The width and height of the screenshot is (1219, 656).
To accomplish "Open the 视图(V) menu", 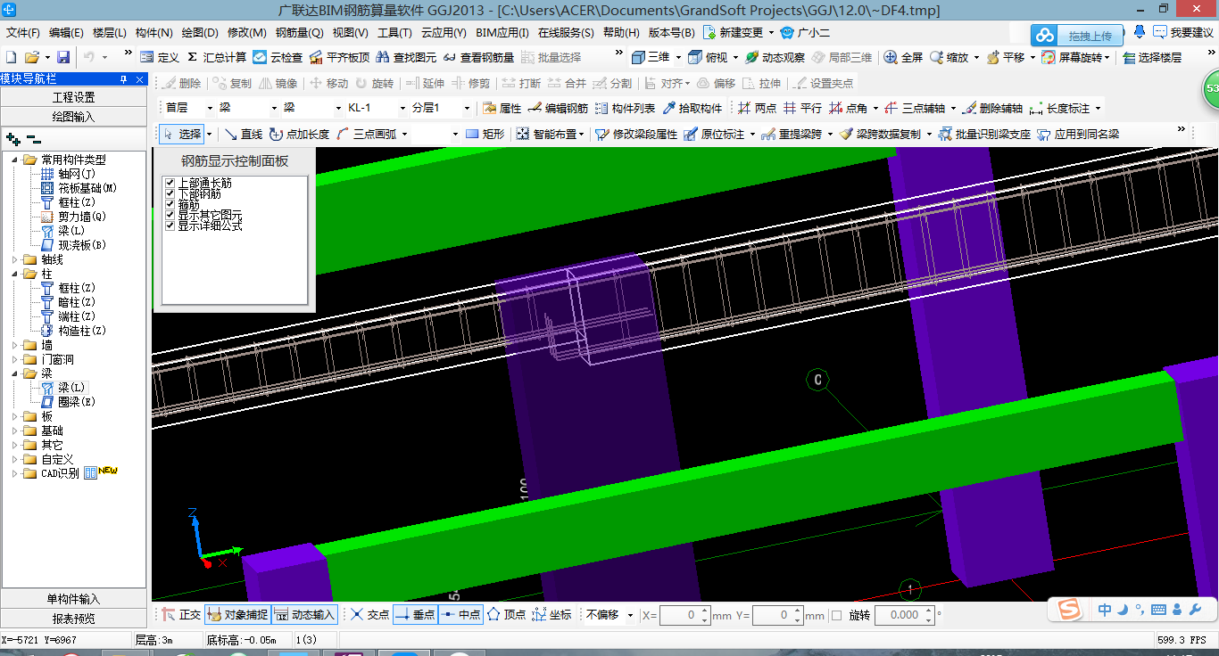I will (x=350, y=33).
